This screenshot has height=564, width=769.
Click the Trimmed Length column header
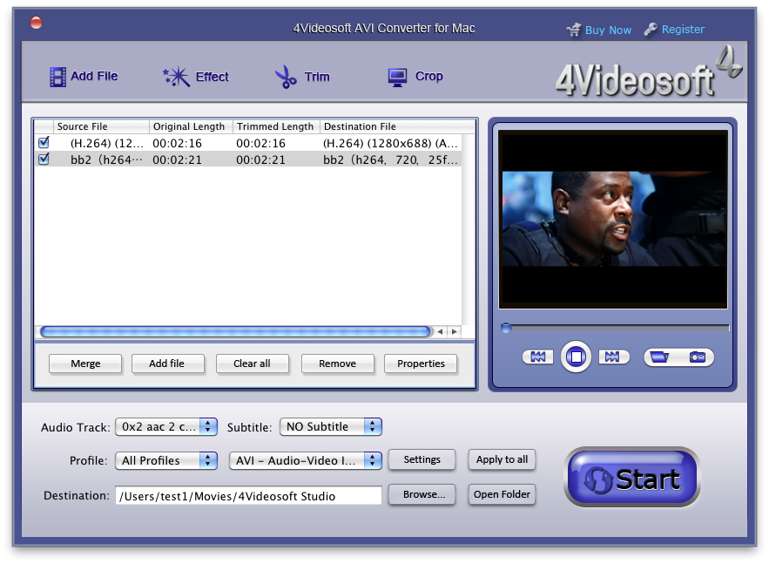pyautogui.click(x=276, y=126)
